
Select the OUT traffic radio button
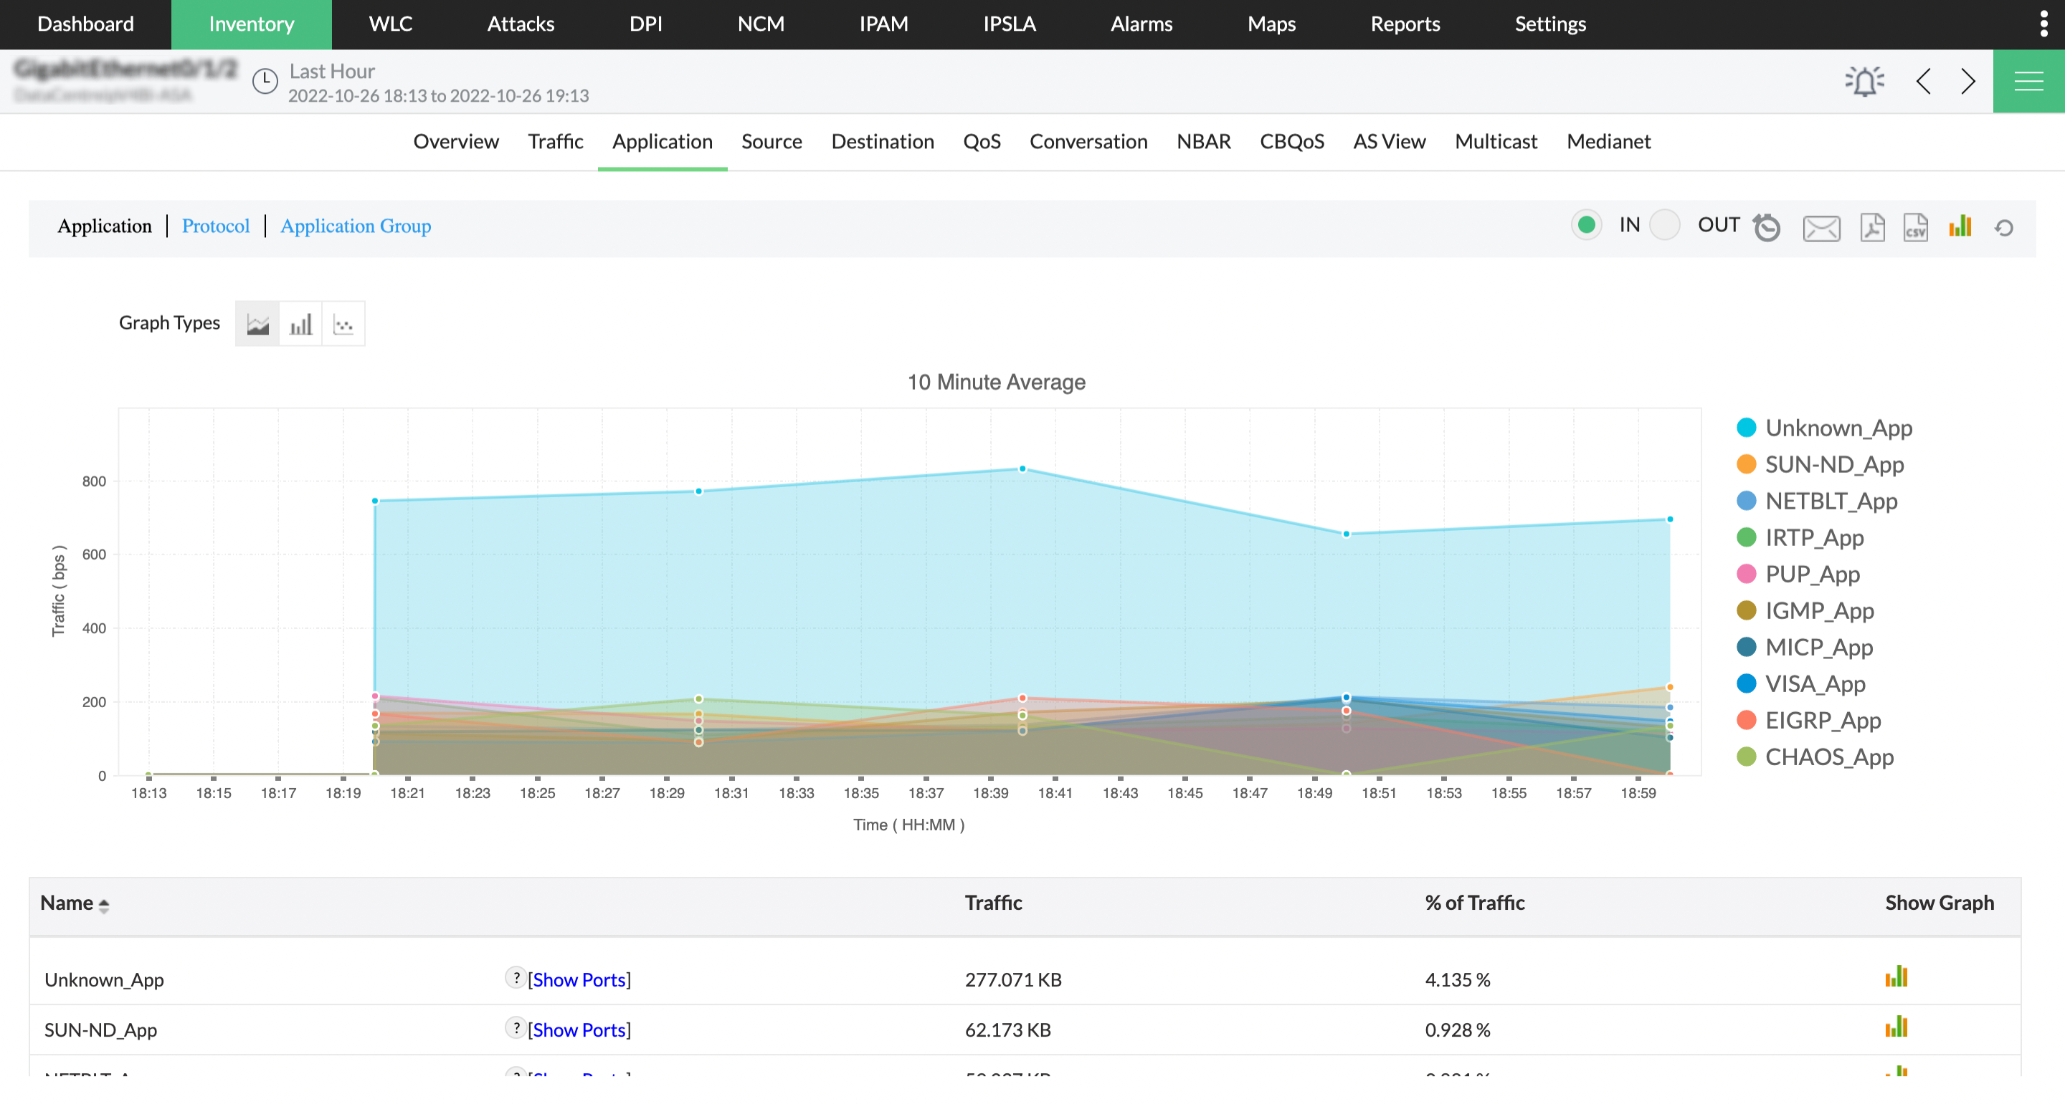coord(1664,225)
